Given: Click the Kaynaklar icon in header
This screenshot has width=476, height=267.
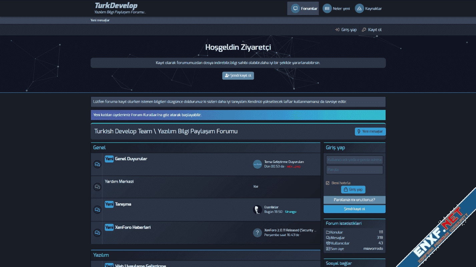Looking at the screenshot, I should pyautogui.click(x=359, y=9).
